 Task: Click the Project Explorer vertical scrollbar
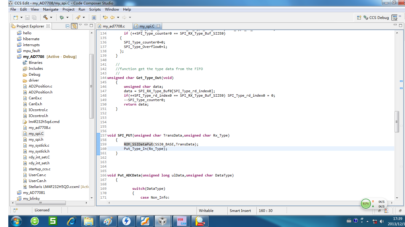(x=91, y=86)
